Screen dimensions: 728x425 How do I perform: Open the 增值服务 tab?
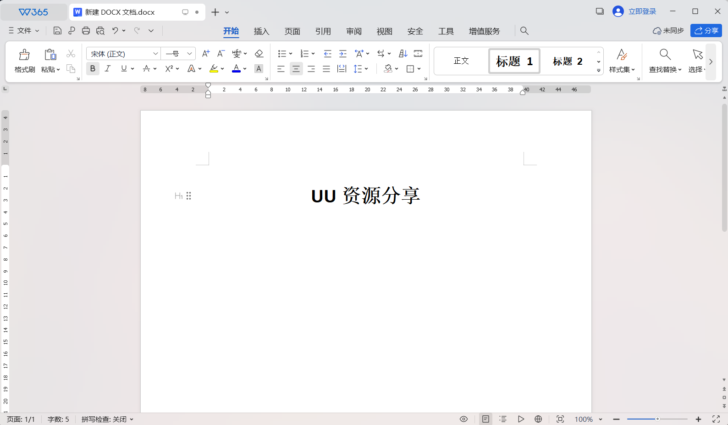484,31
